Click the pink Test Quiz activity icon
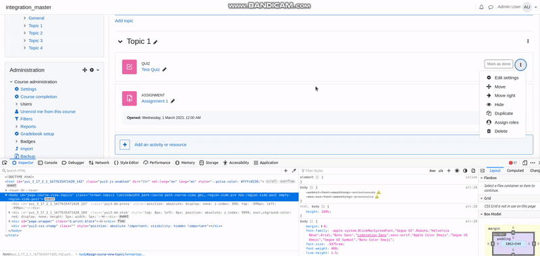This screenshot has width=540, height=256. click(129, 67)
